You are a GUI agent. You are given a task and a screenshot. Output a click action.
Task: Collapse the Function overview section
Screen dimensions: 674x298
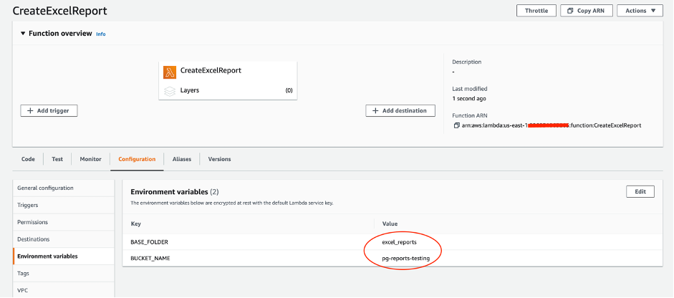23,34
